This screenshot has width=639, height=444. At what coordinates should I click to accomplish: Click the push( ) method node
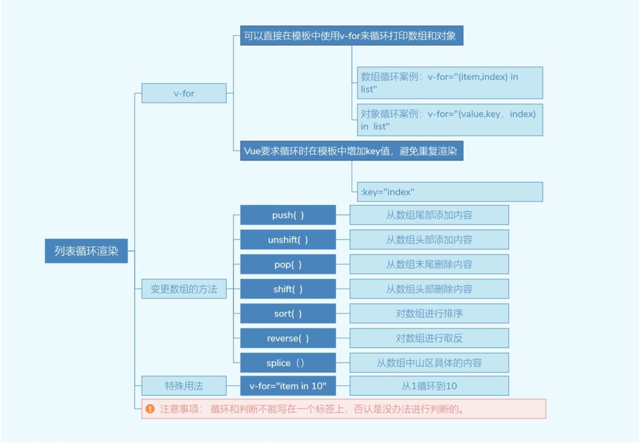point(288,215)
